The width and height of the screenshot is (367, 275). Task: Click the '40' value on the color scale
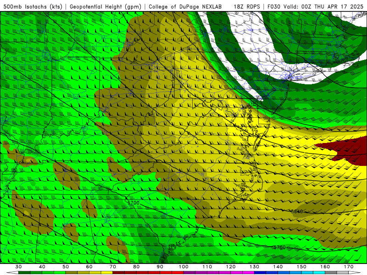[x=42, y=267]
